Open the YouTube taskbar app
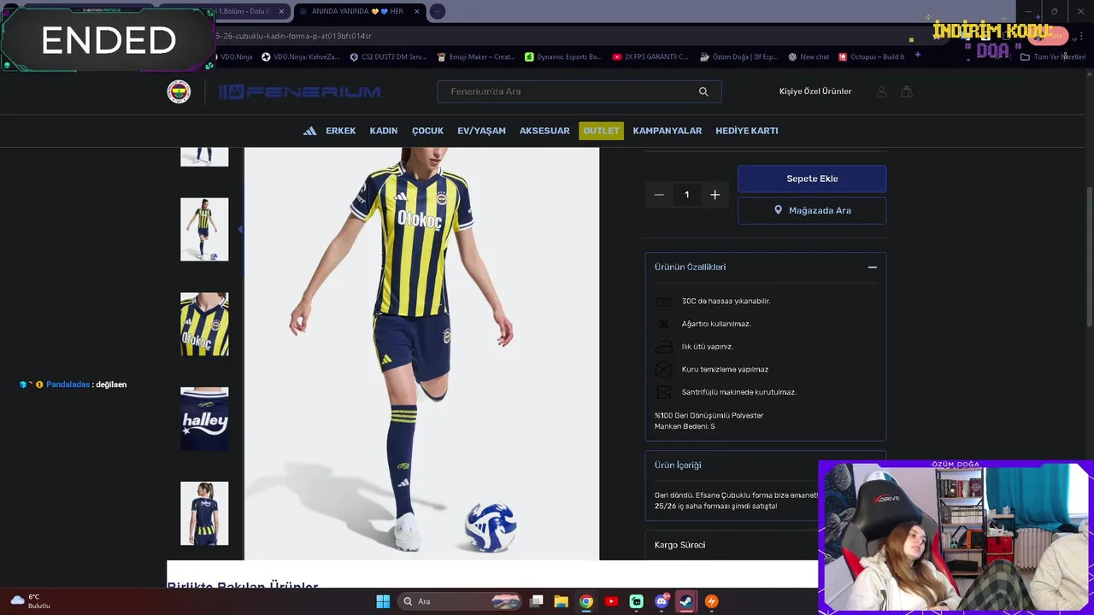Viewport: 1094px width, 615px height. [x=611, y=601]
